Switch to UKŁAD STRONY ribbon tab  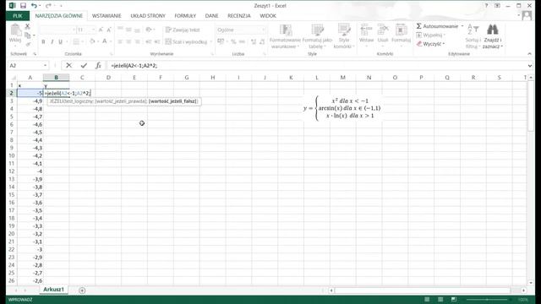[x=148, y=16]
